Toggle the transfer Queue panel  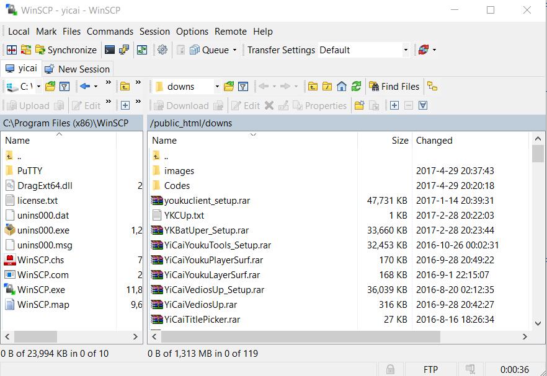point(209,50)
